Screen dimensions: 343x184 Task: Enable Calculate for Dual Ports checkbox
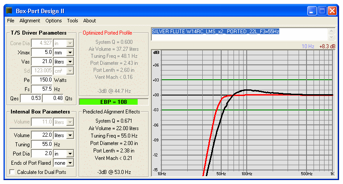tap(12, 172)
